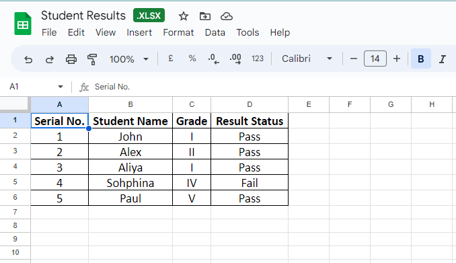456x263 pixels.
Task: Apply percent format to the cell
Action: [x=192, y=59]
